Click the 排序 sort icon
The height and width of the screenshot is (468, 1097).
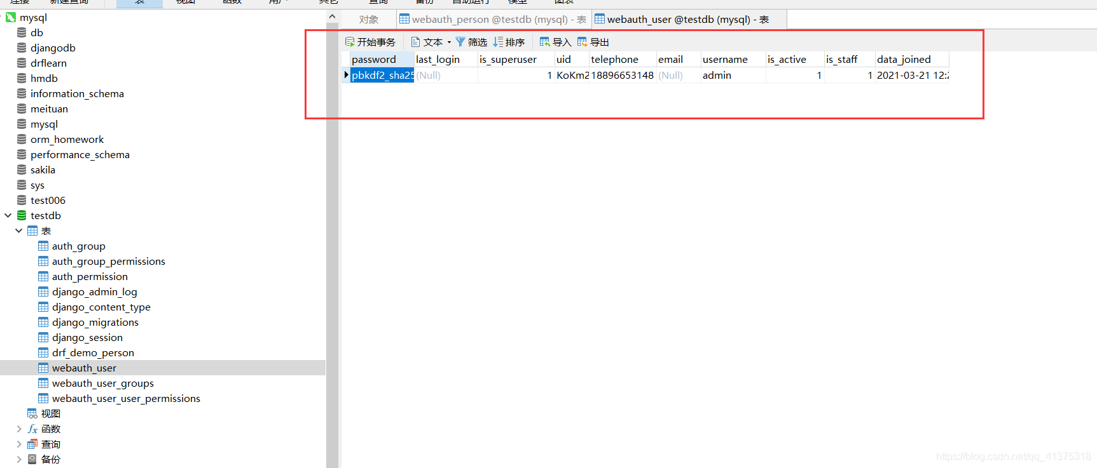[498, 42]
